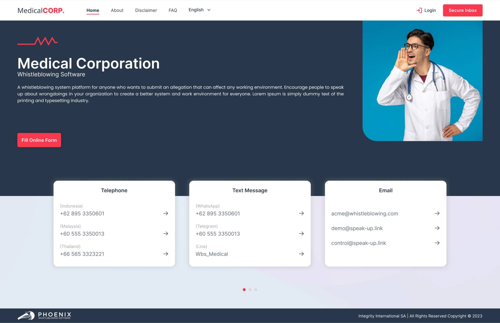The height and width of the screenshot is (323, 500).
Task: Click arrow next to Indonesia phone number
Action: point(166,213)
